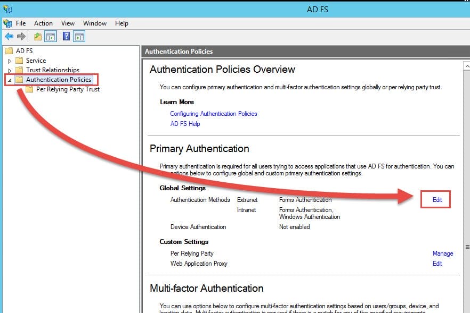Click the AD FS icon in the title bar
The image size is (470, 313).
pos(7,9)
